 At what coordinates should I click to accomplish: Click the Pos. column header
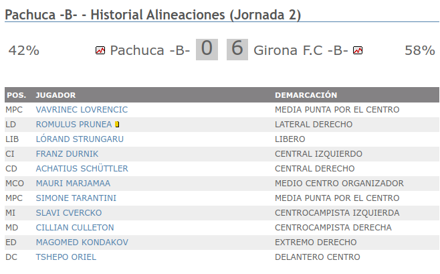tap(15, 95)
